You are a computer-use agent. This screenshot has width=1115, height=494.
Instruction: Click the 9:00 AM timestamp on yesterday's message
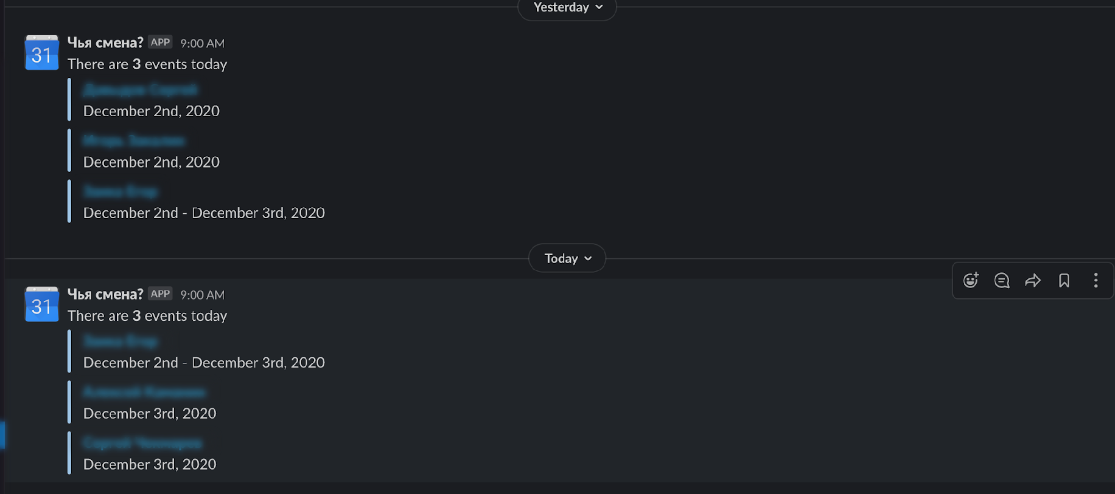coord(202,43)
